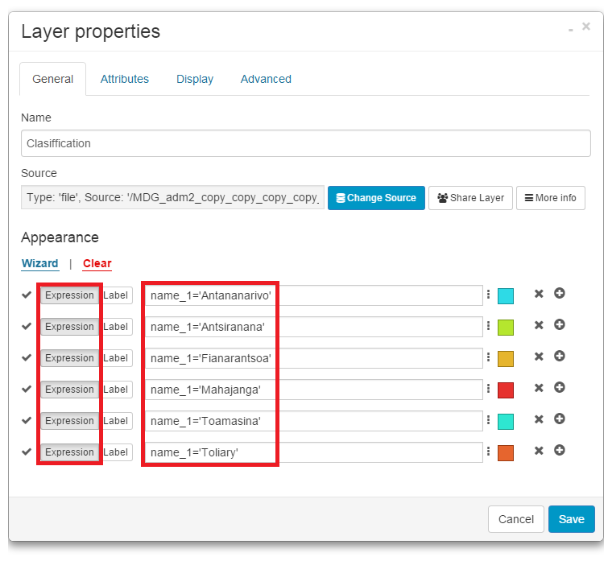The image size is (608, 561).
Task: Toggle the checkmark for the Antananarivo rule
Action: pos(27,295)
